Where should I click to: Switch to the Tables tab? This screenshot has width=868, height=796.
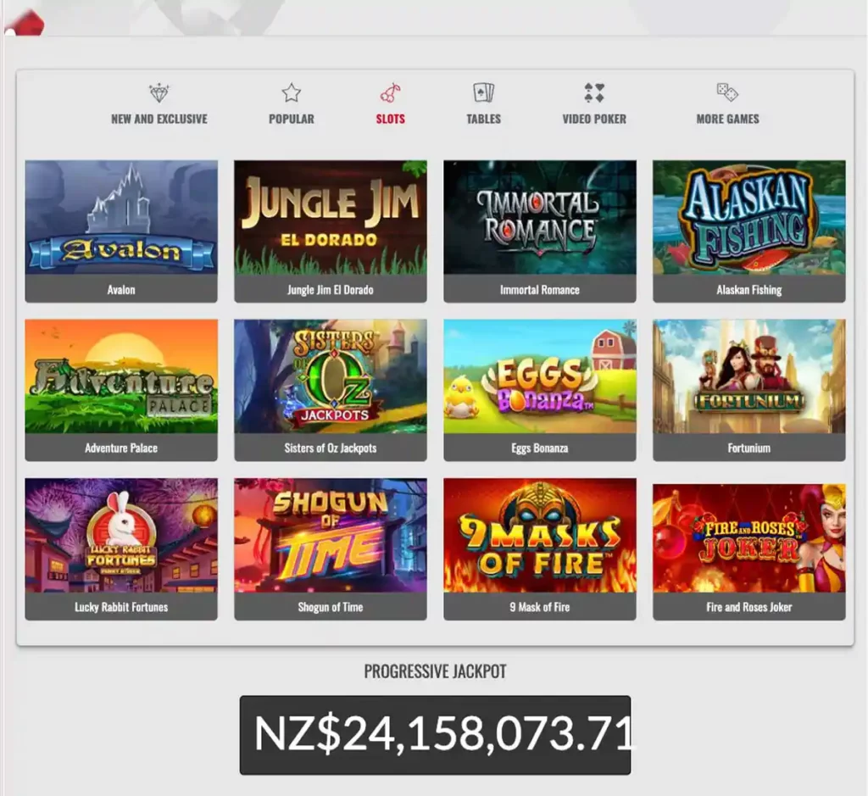tap(483, 106)
